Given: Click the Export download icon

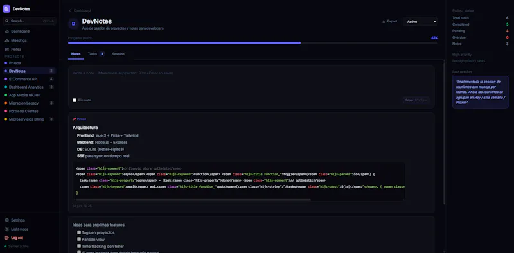Looking at the screenshot, I should pyautogui.click(x=384, y=21).
